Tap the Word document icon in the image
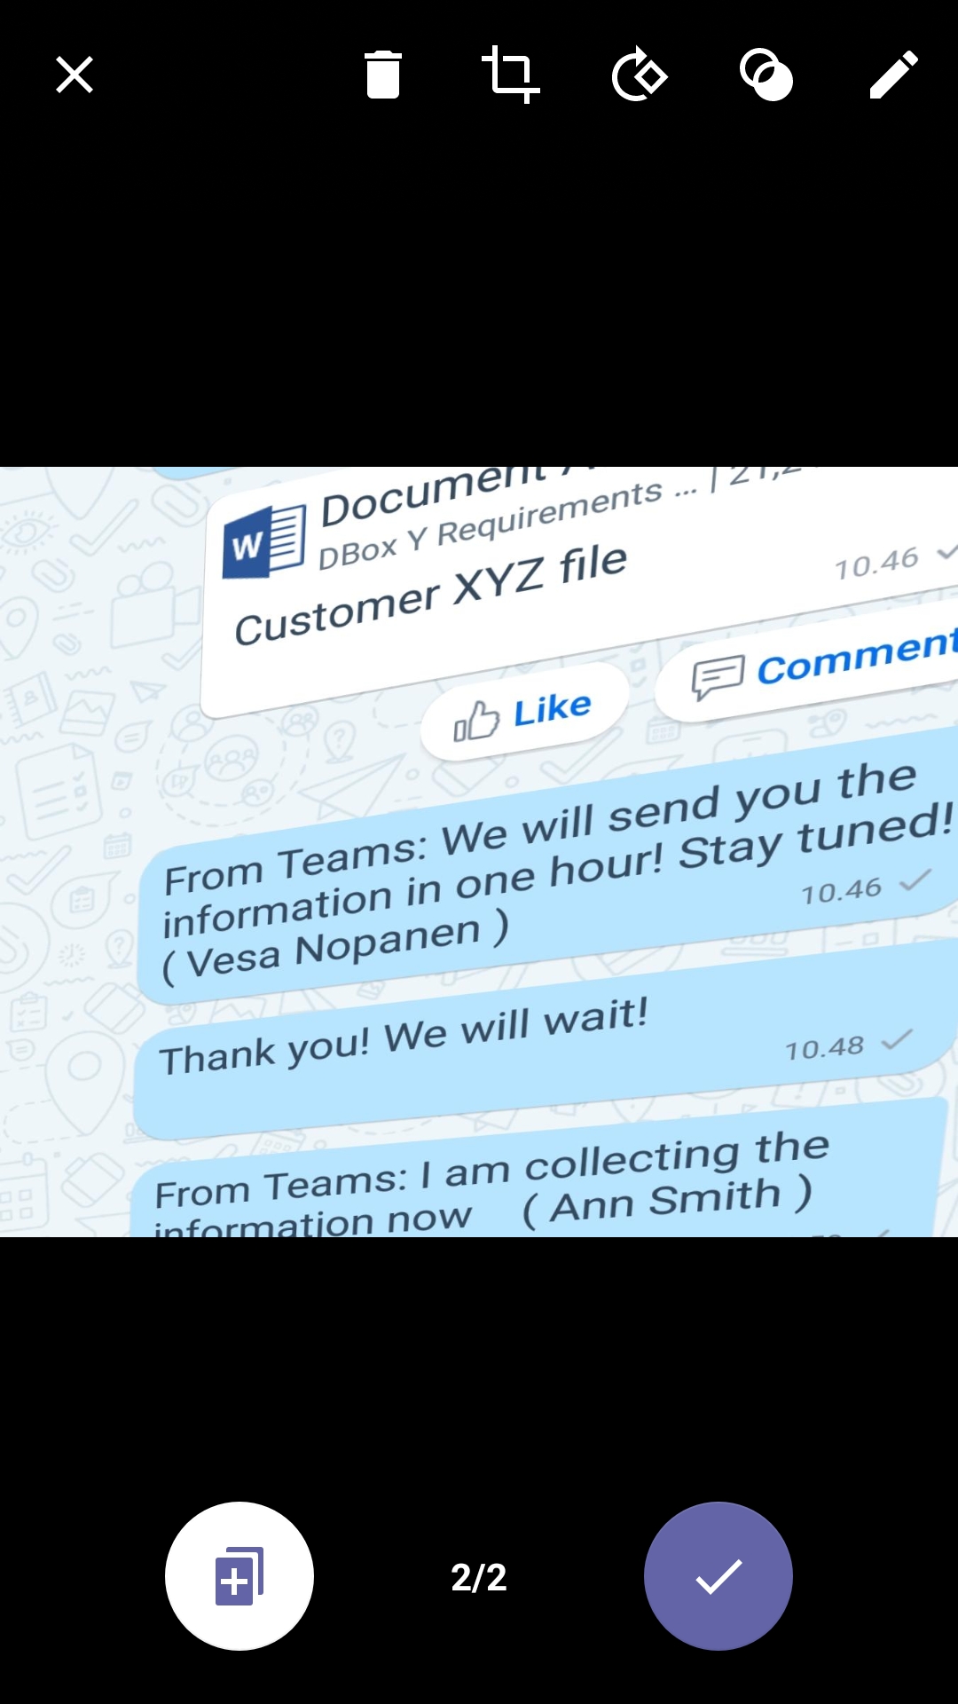This screenshot has height=1704, width=958. pyautogui.click(x=264, y=541)
